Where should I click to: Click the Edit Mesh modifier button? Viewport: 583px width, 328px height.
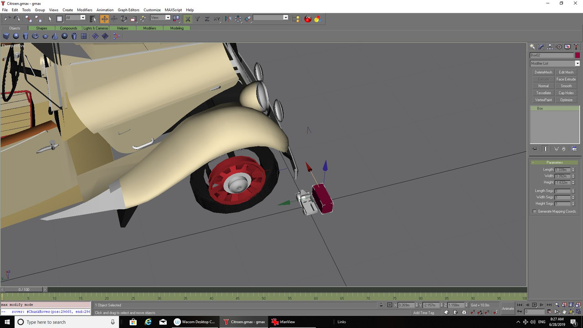566,72
